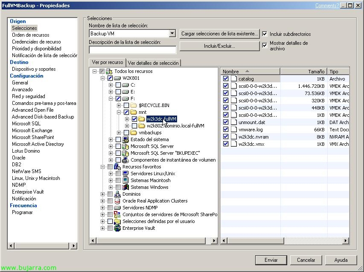364x272 pixels.
Task: Open the Programar frequency page
Action: pyautogui.click(x=22, y=212)
